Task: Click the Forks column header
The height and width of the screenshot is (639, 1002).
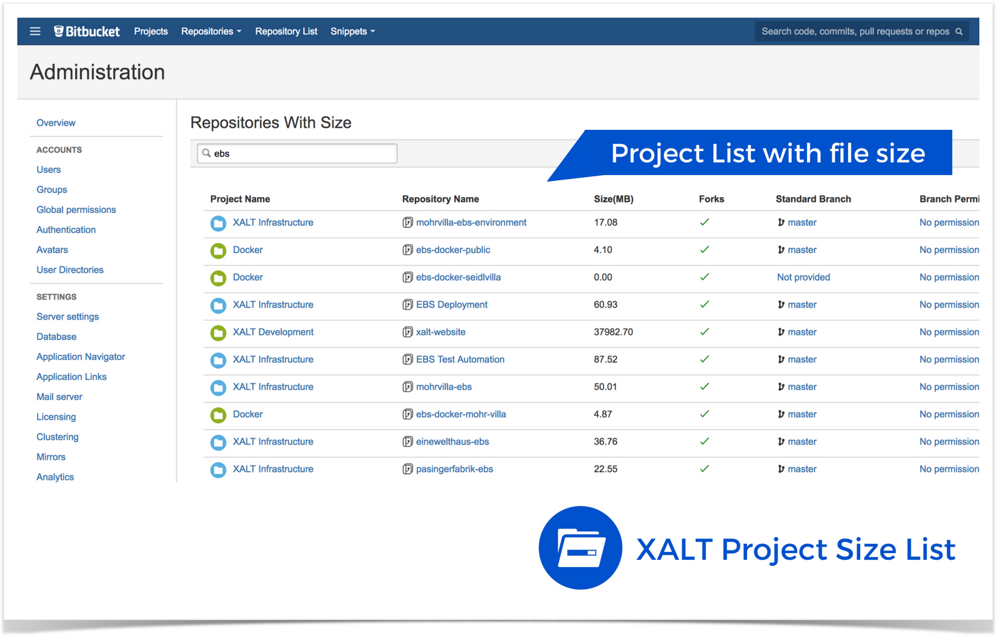Action: (x=712, y=199)
